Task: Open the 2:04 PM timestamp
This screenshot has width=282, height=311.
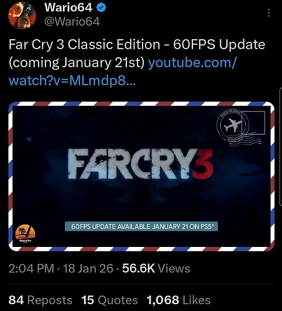Action: coord(31,268)
